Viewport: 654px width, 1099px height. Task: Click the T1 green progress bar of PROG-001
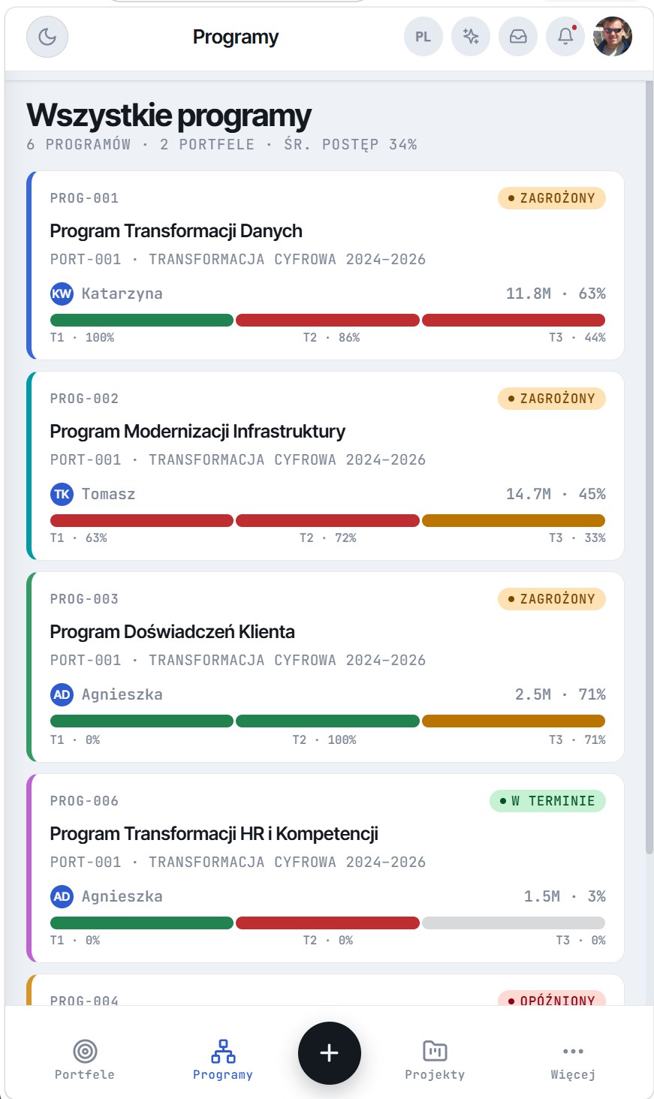pyautogui.click(x=142, y=321)
